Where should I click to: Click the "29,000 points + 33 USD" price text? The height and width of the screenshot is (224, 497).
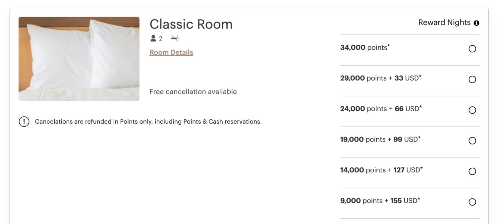click(x=381, y=78)
